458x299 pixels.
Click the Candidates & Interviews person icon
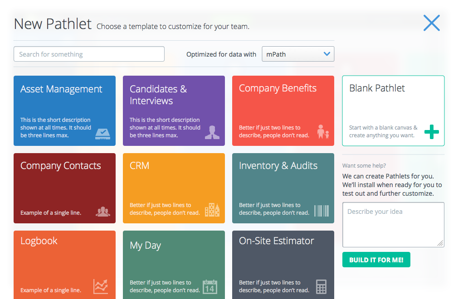pyautogui.click(x=211, y=132)
